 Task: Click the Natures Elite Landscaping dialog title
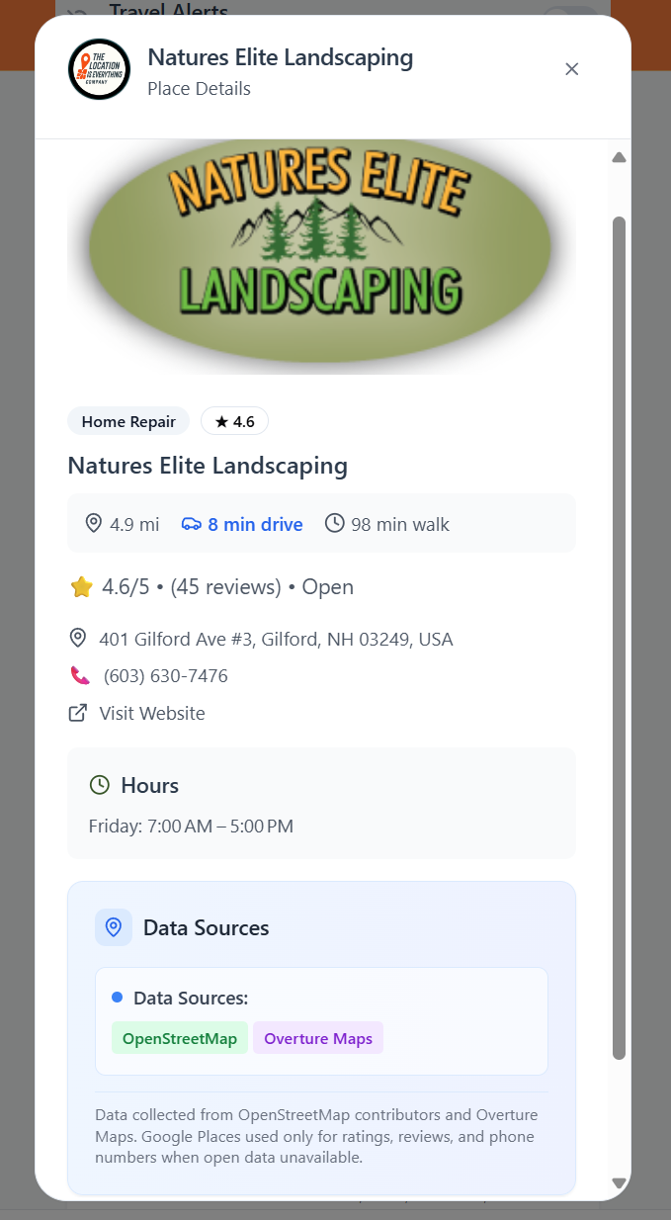click(x=281, y=57)
